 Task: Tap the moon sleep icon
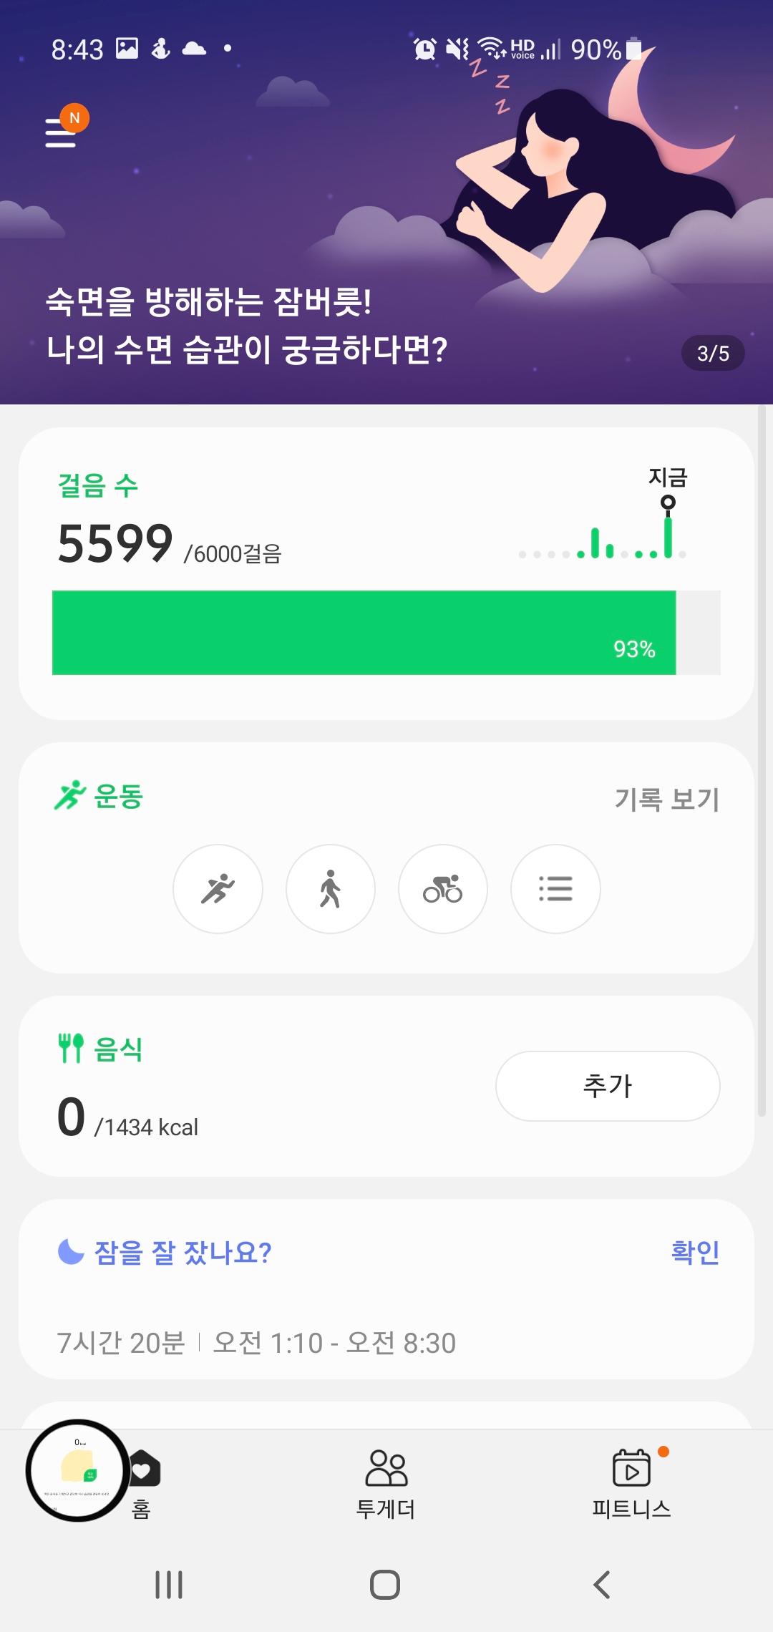(71, 1252)
